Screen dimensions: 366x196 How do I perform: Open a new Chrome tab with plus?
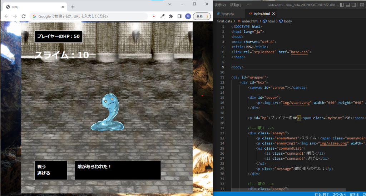pos(73,7)
